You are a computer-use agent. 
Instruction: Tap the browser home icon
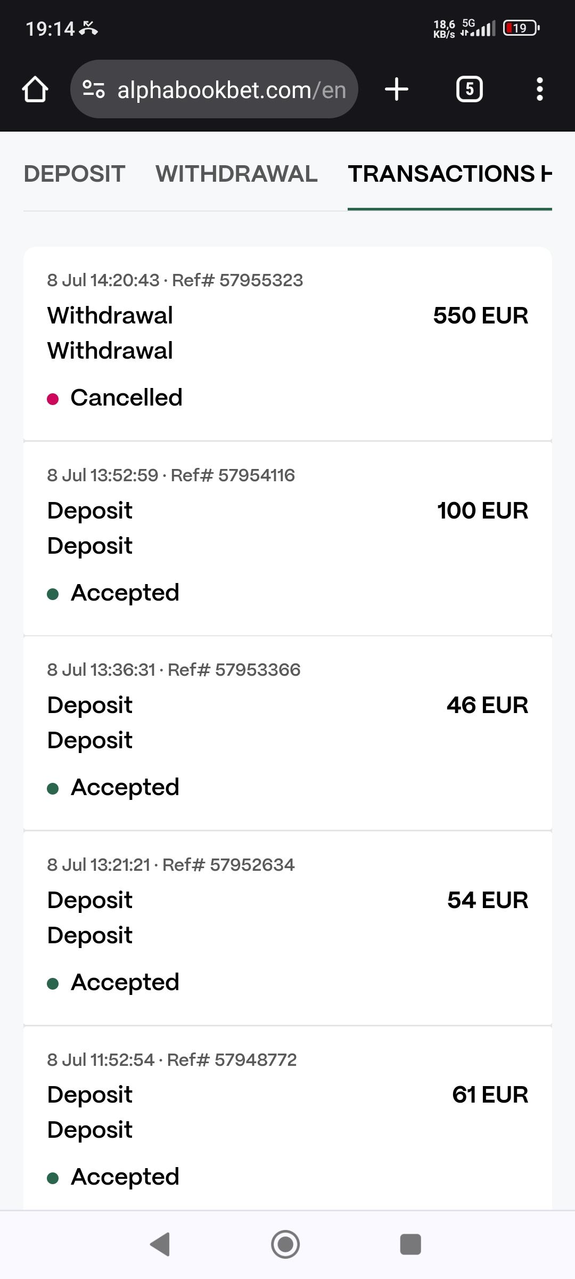point(35,90)
